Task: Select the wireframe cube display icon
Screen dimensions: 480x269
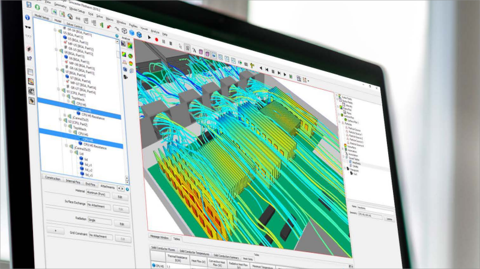Action: point(124,31)
